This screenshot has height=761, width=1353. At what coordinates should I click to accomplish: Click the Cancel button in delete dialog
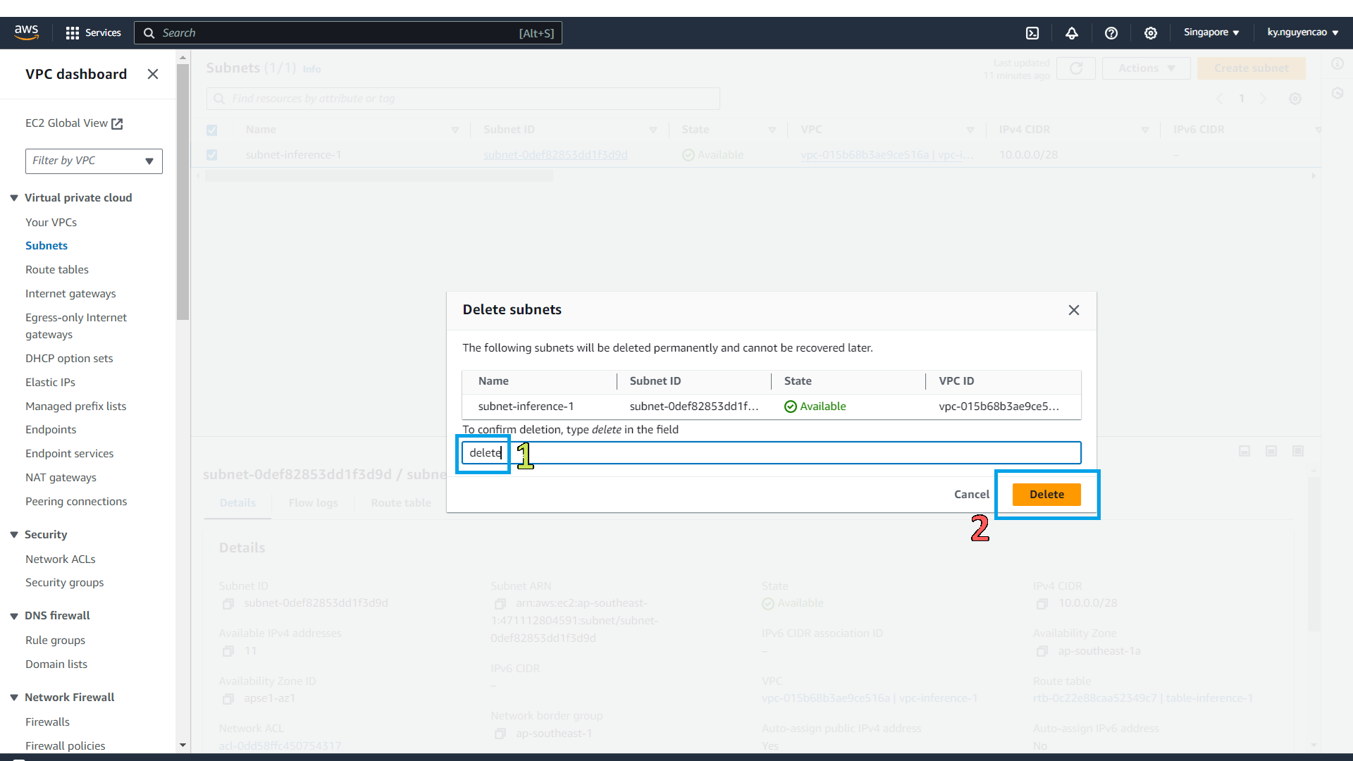click(x=972, y=493)
